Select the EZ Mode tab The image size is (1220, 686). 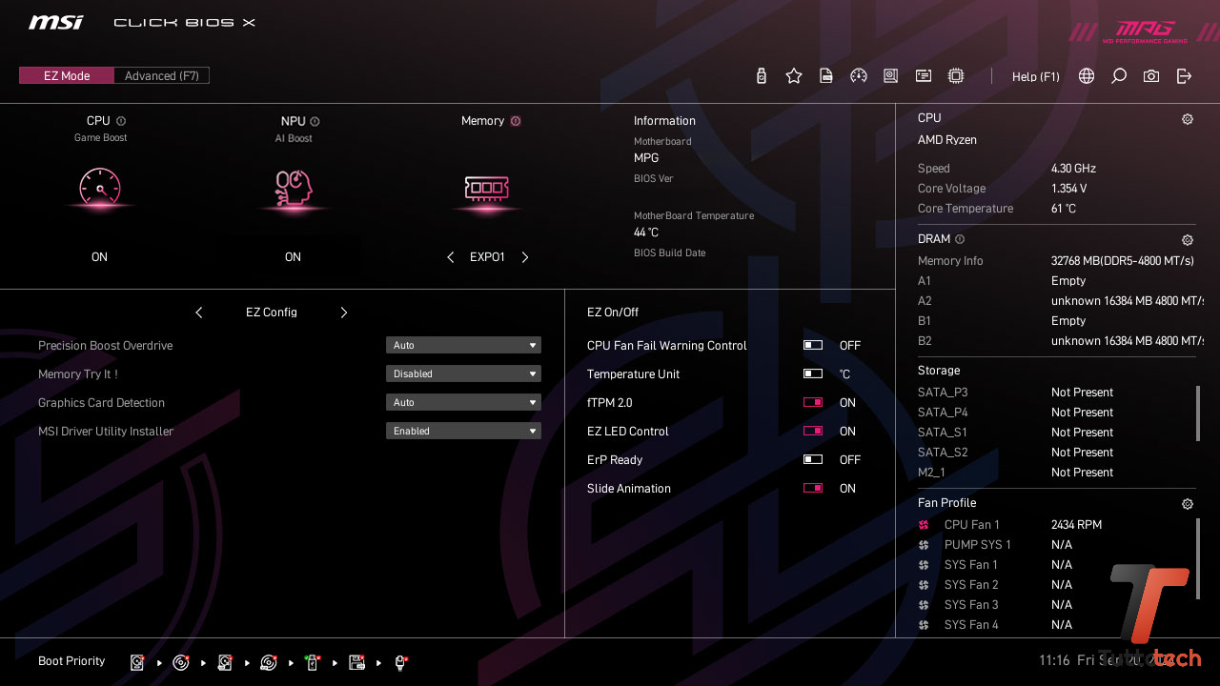[67, 76]
